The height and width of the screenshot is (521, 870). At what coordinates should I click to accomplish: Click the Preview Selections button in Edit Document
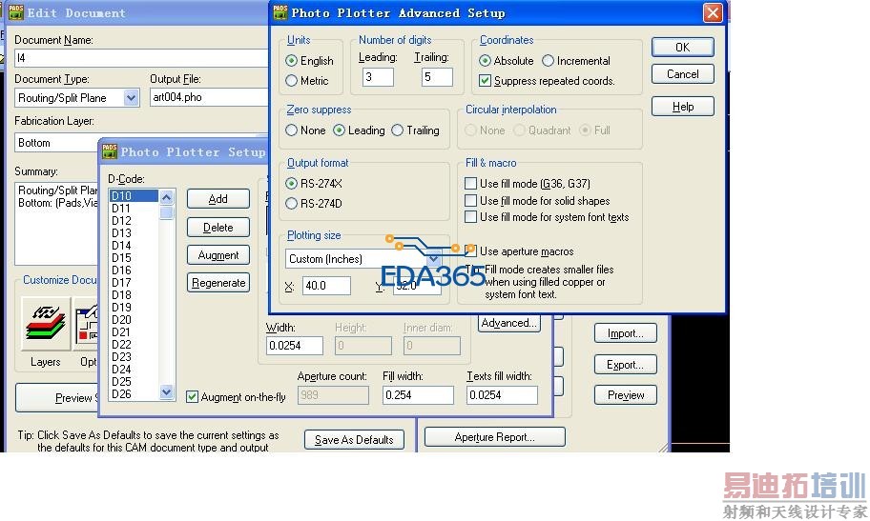[x=57, y=397]
